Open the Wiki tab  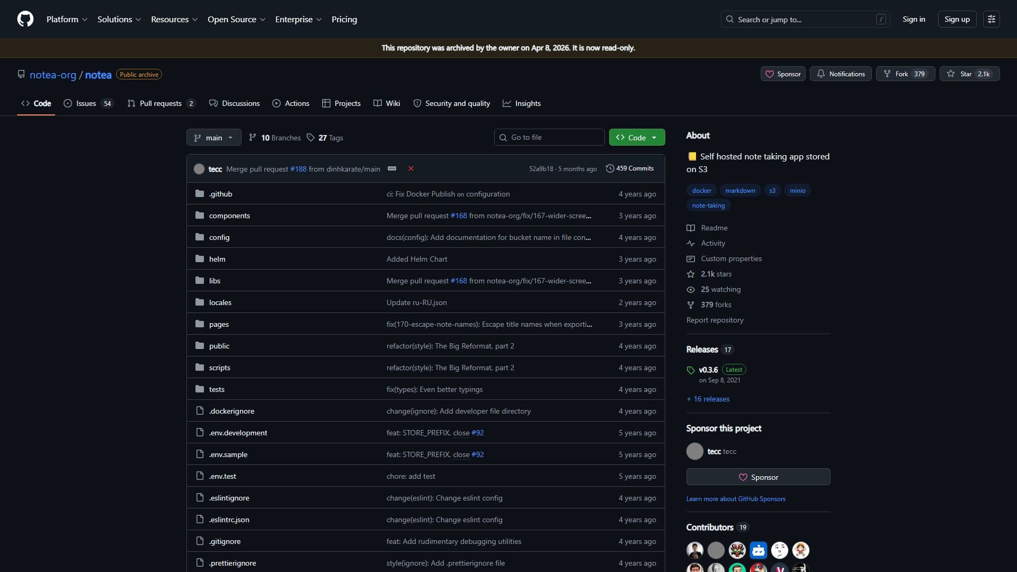pos(387,103)
